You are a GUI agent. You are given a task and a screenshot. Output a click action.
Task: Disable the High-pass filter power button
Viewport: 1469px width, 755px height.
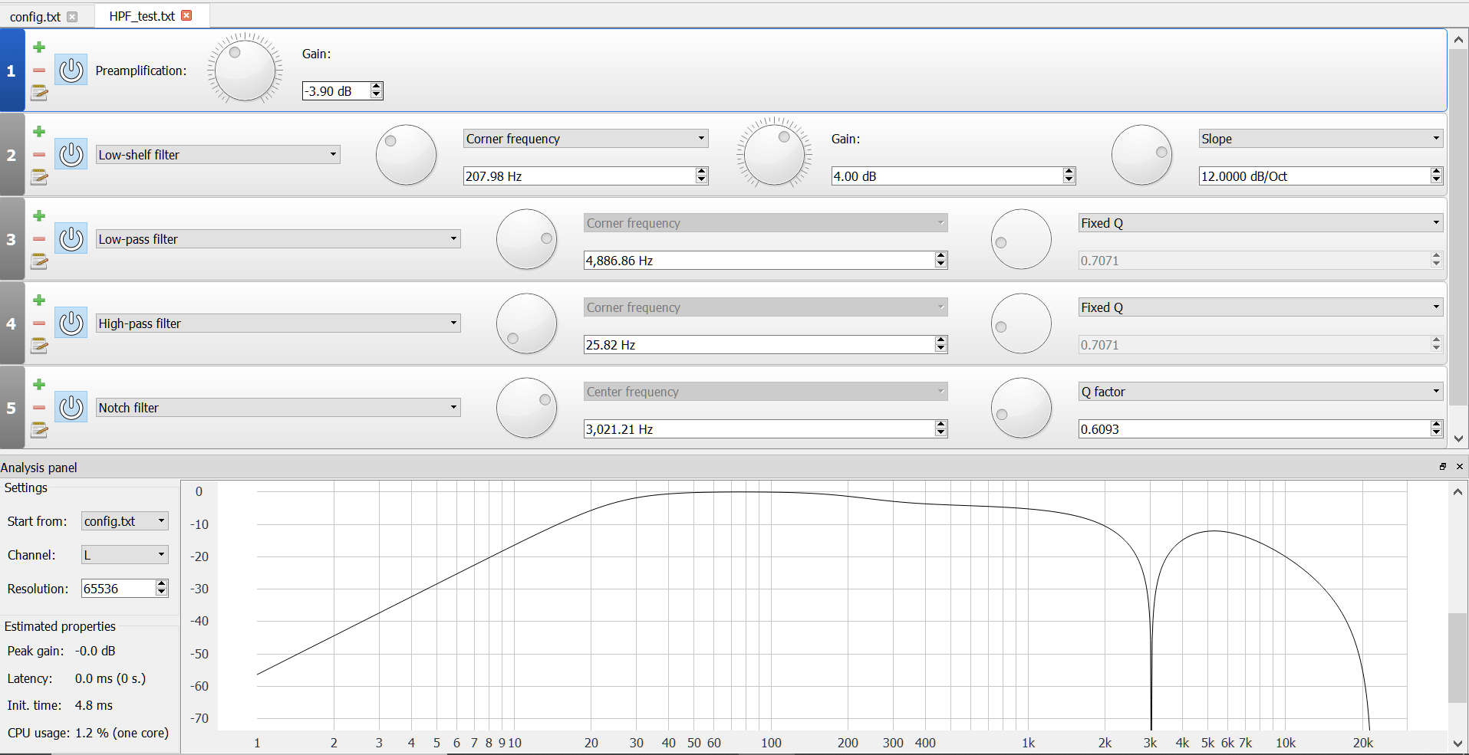71,323
